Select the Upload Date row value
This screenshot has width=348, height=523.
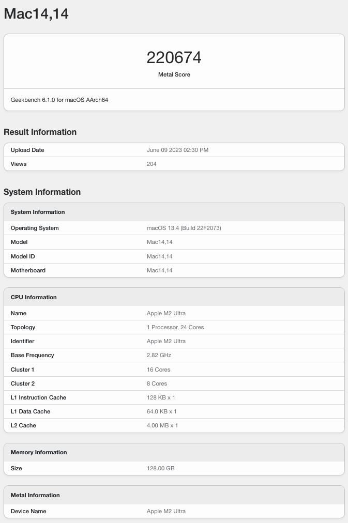tap(177, 150)
